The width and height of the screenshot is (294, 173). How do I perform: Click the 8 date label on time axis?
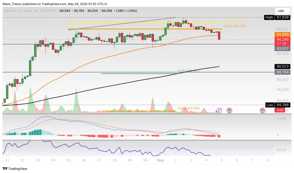(268, 160)
